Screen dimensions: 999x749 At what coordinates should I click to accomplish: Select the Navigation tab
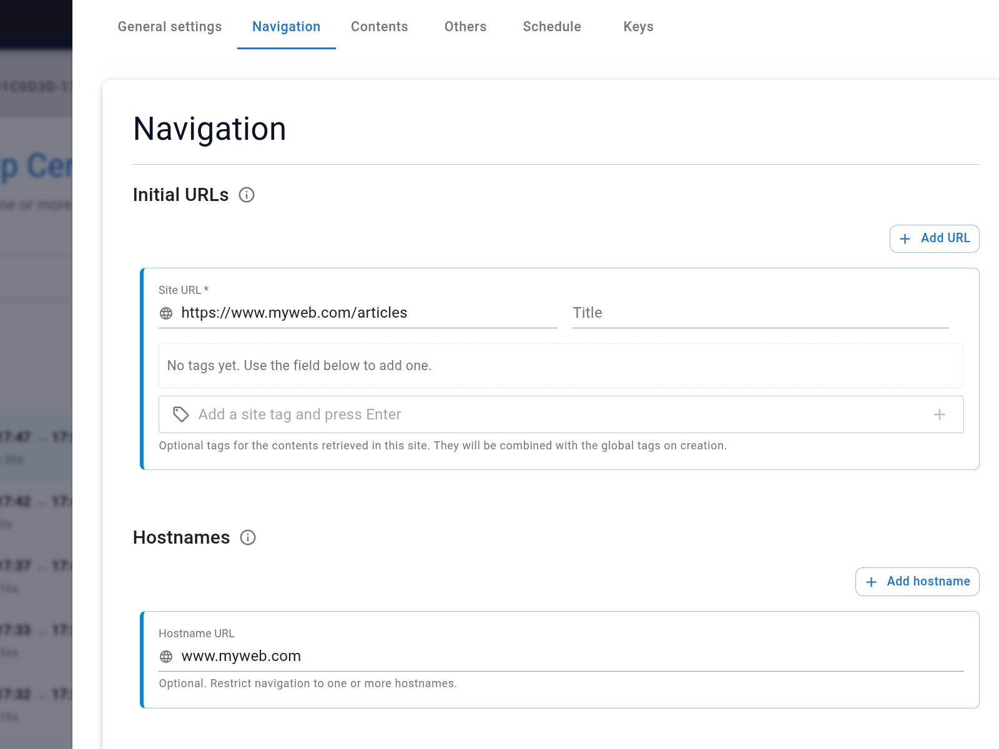coord(287,26)
